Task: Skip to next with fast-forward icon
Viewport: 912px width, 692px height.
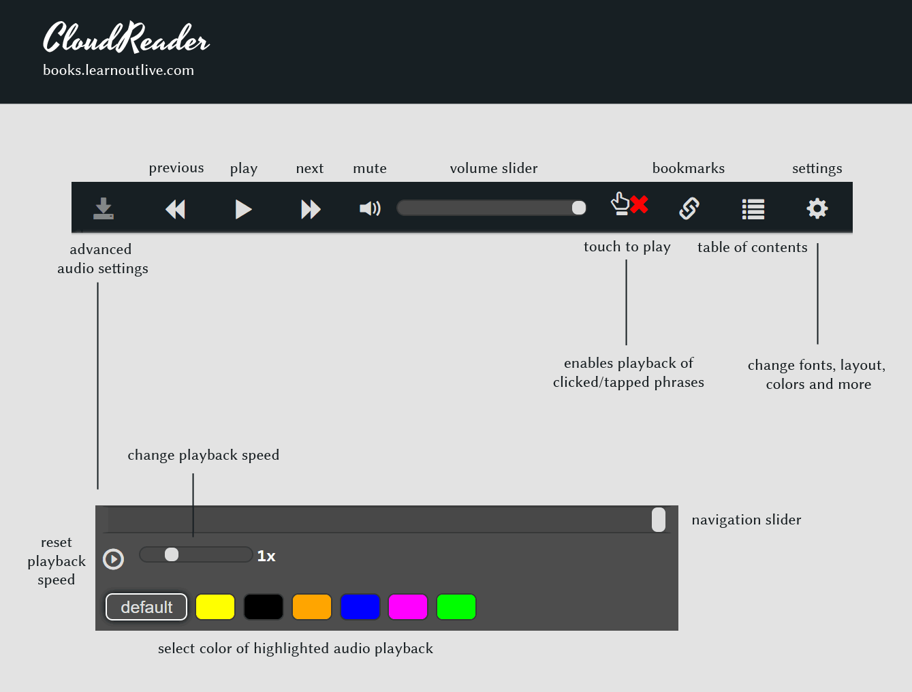Action: 311,209
